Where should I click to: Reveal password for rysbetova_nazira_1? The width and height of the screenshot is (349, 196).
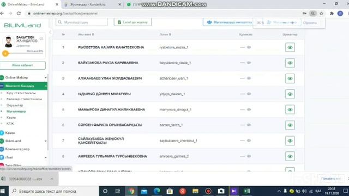point(249,47)
